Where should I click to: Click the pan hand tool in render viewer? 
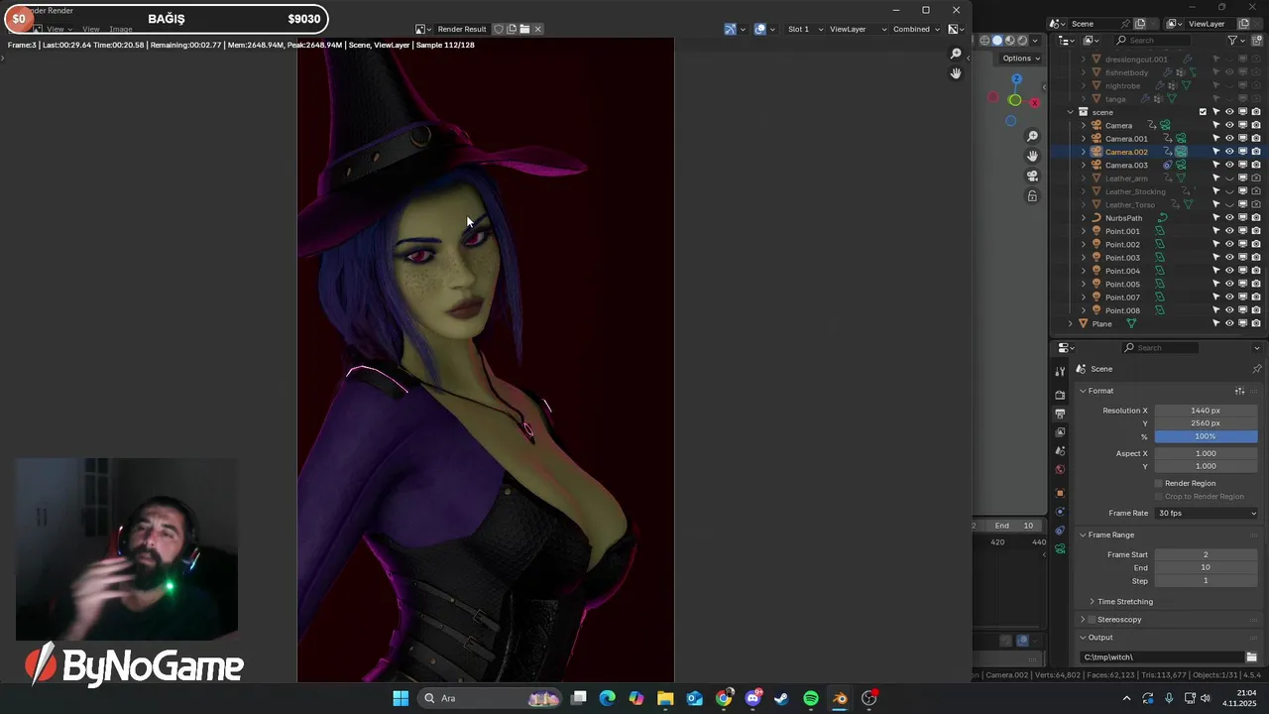tap(956, 73)
